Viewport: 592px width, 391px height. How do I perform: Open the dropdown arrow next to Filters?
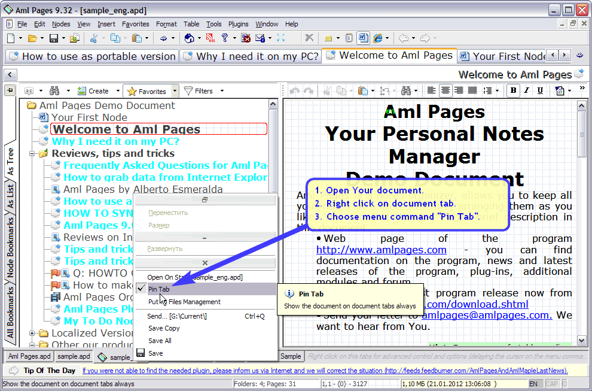point(222,91)
